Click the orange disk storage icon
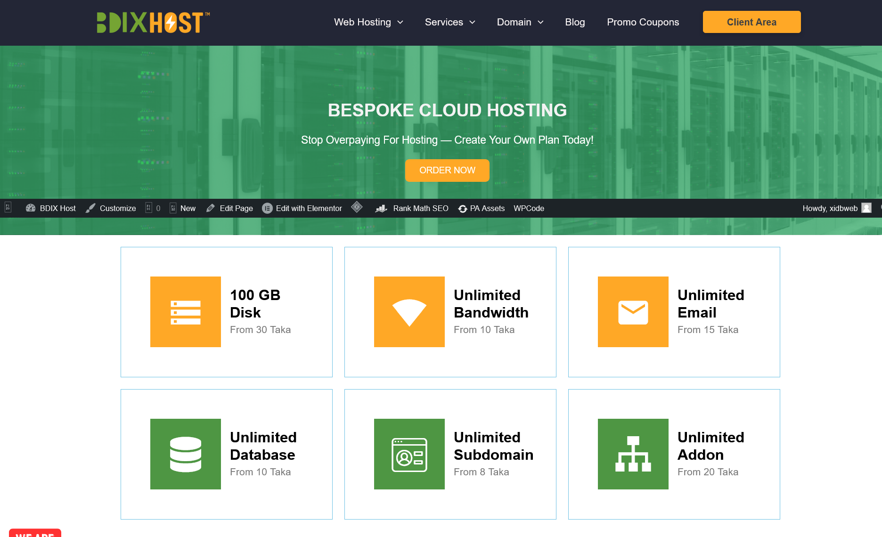Image resolution: width=882 pixels, height=537 pixels. (x=186, y=312)
